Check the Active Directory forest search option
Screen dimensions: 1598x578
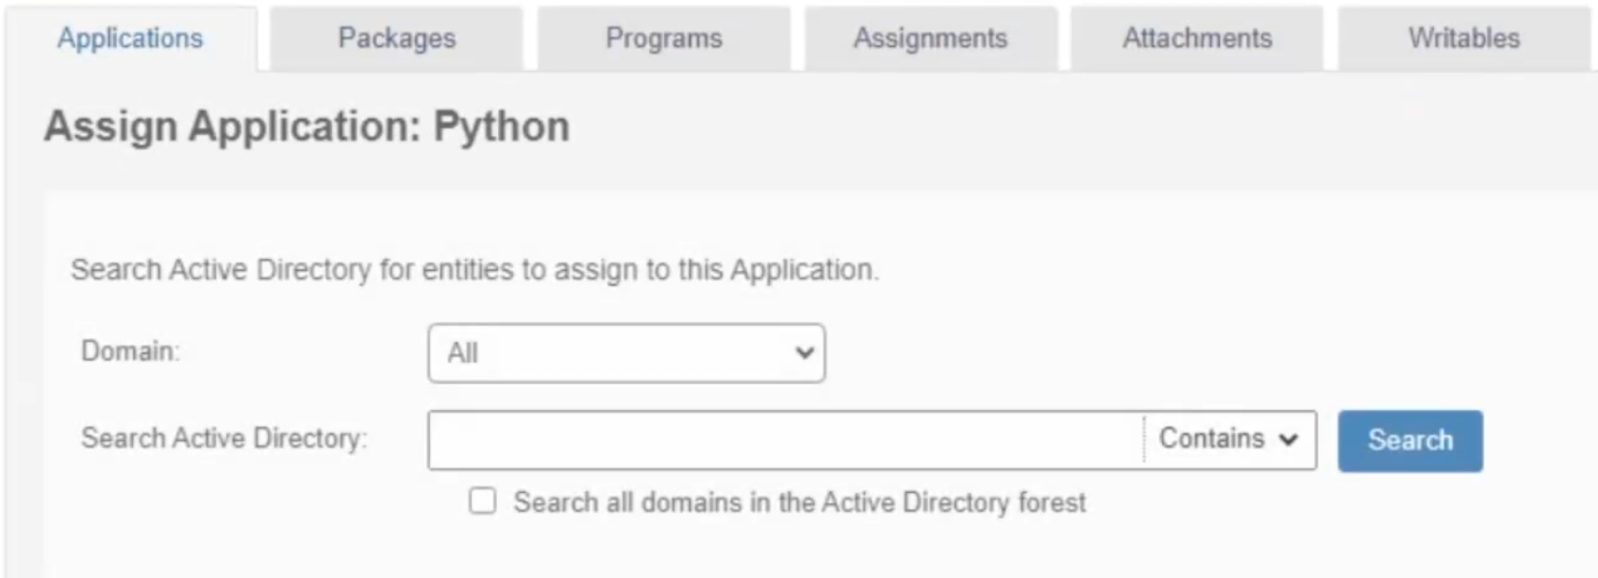[483, 502]
